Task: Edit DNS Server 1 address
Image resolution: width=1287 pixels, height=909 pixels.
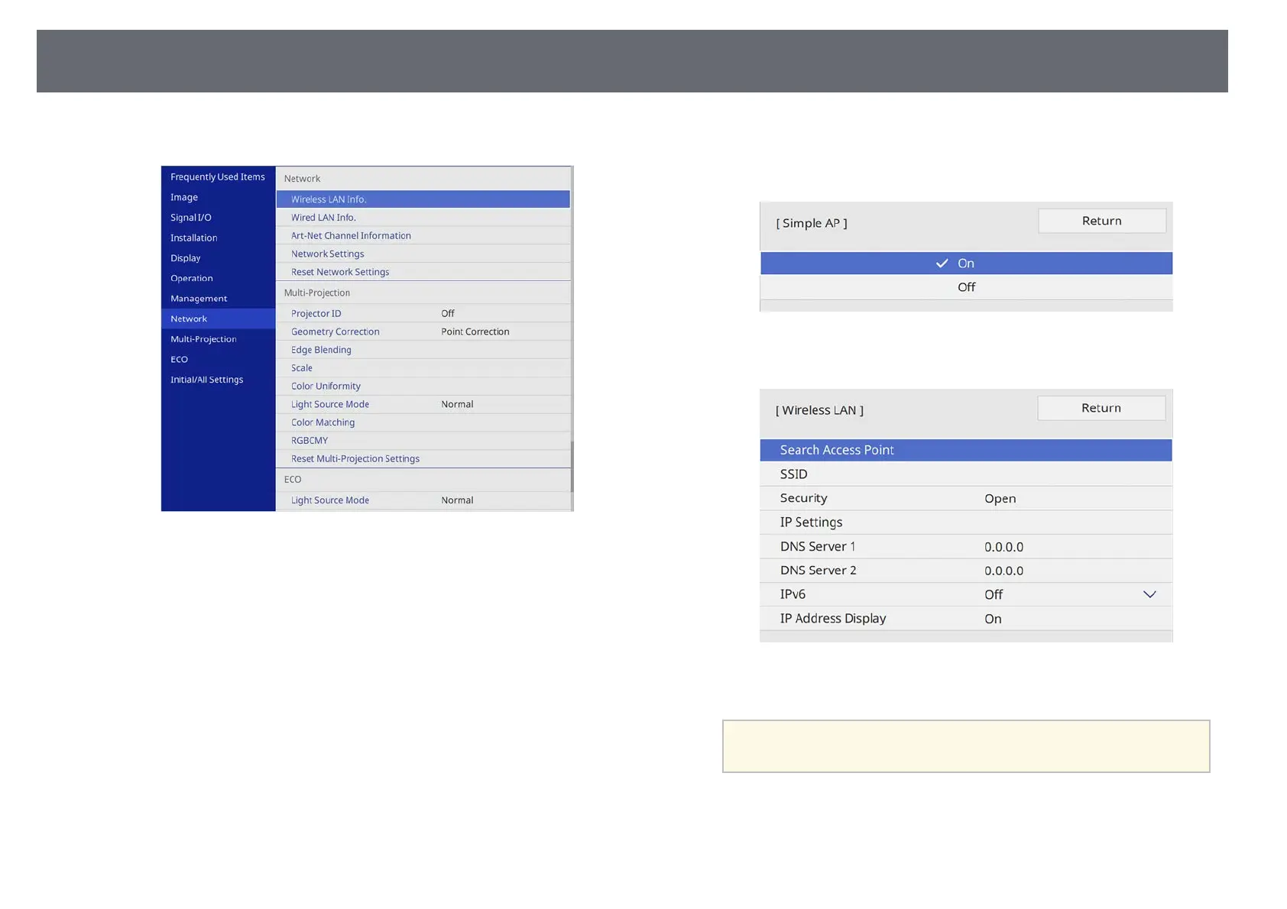Action: 965,546
